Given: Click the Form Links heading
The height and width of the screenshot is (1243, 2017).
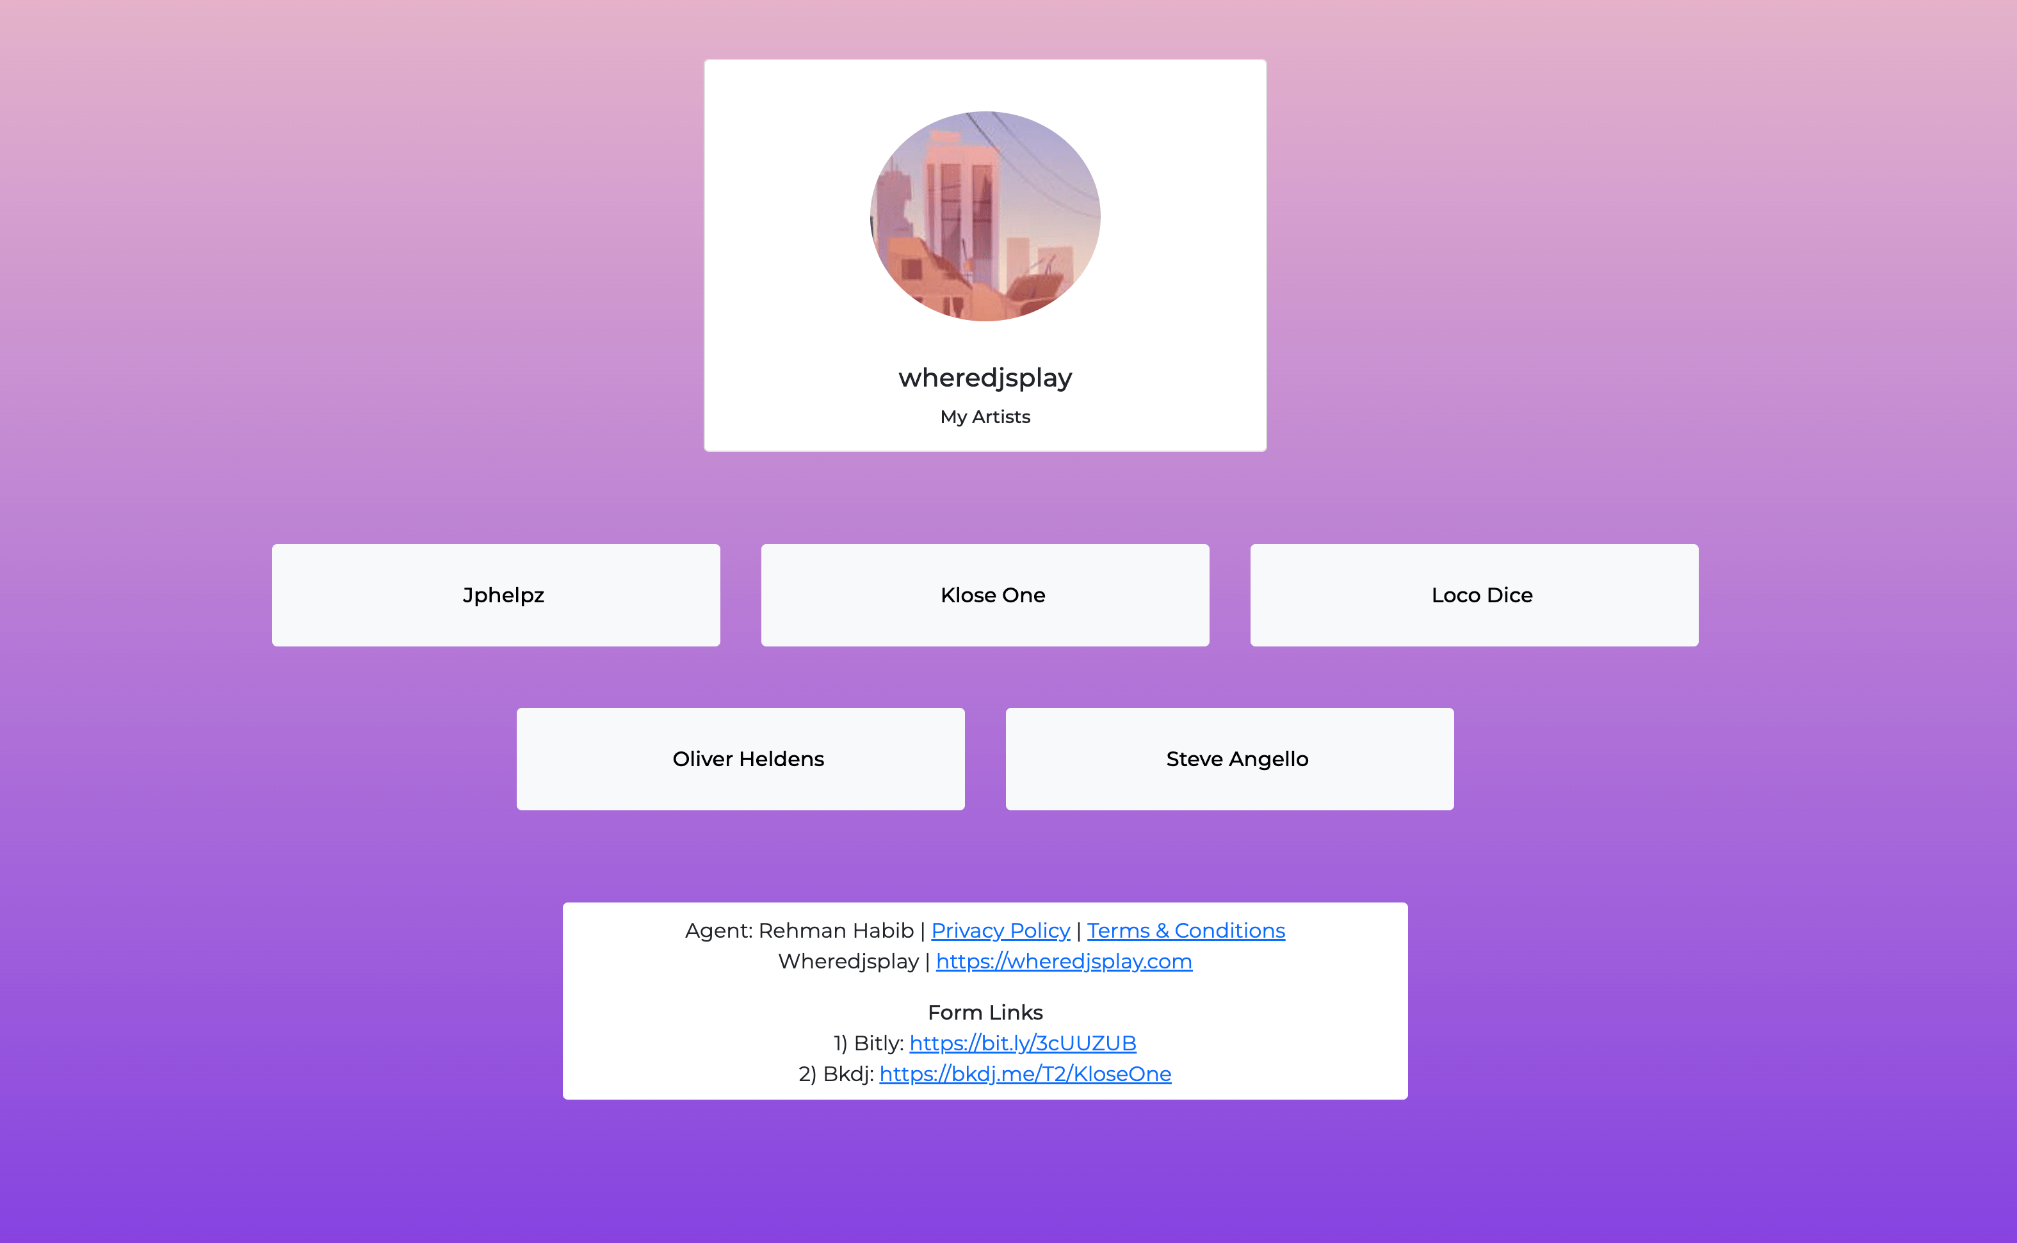Looking at the screenshot, I should (985, 1012).
